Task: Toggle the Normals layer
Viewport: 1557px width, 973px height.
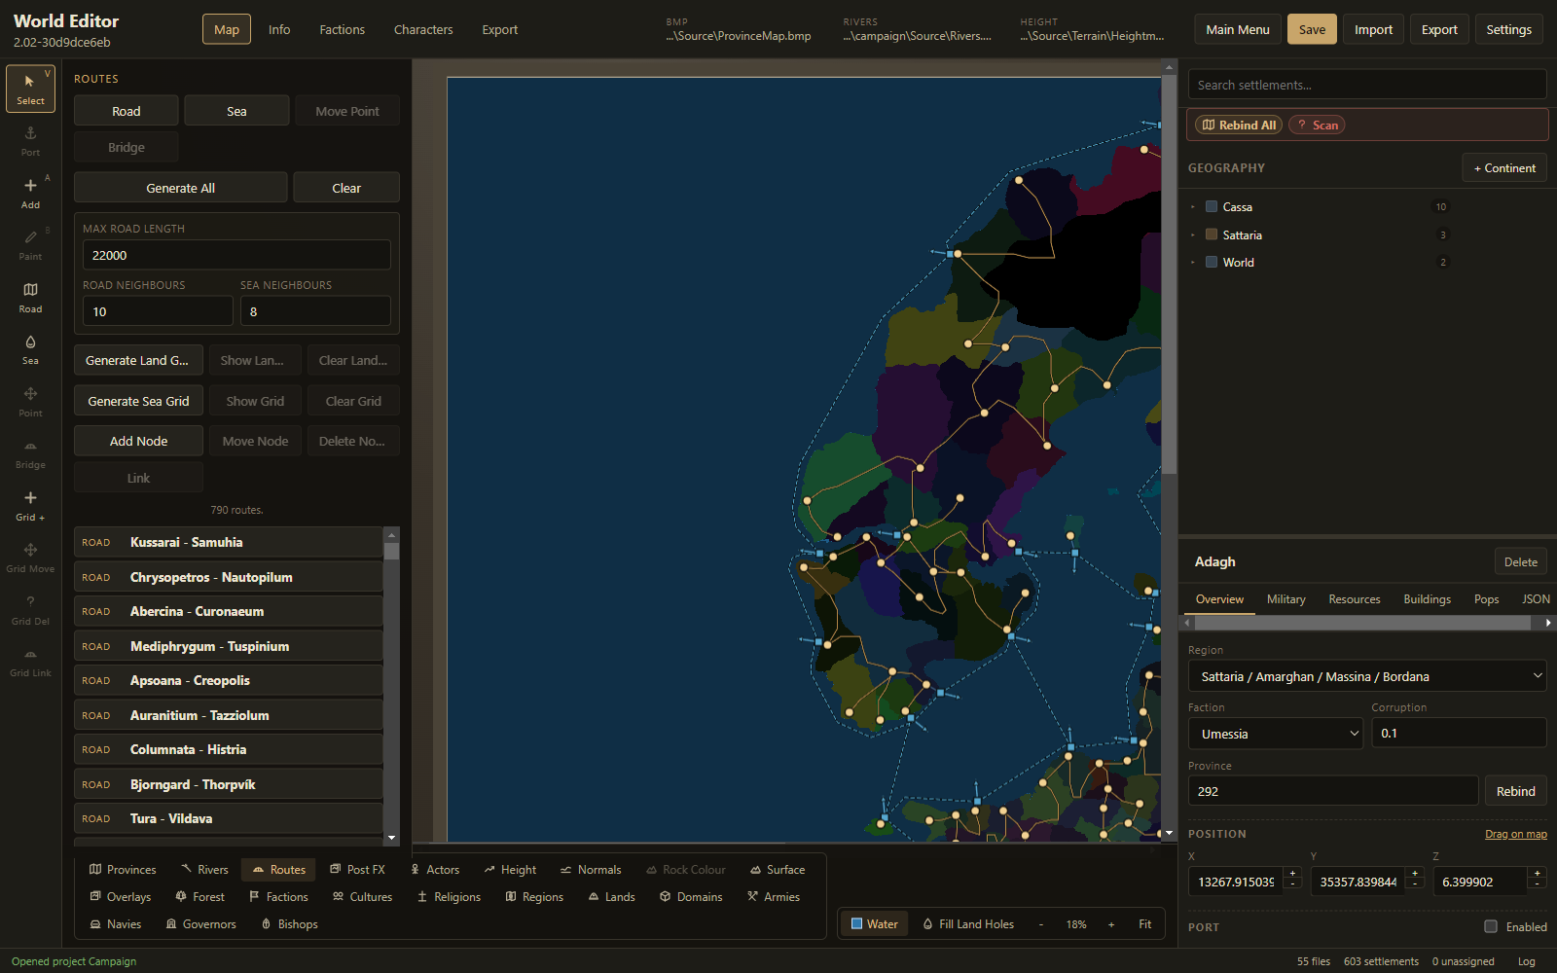Action: click(591, 870)
